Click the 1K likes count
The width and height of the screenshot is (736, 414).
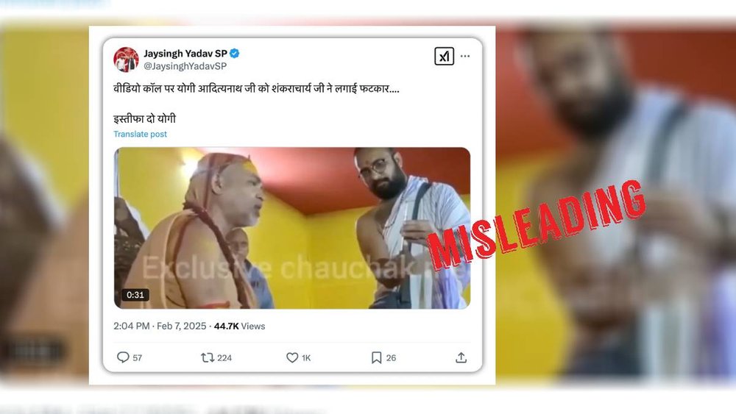click(x=306, y=357)
